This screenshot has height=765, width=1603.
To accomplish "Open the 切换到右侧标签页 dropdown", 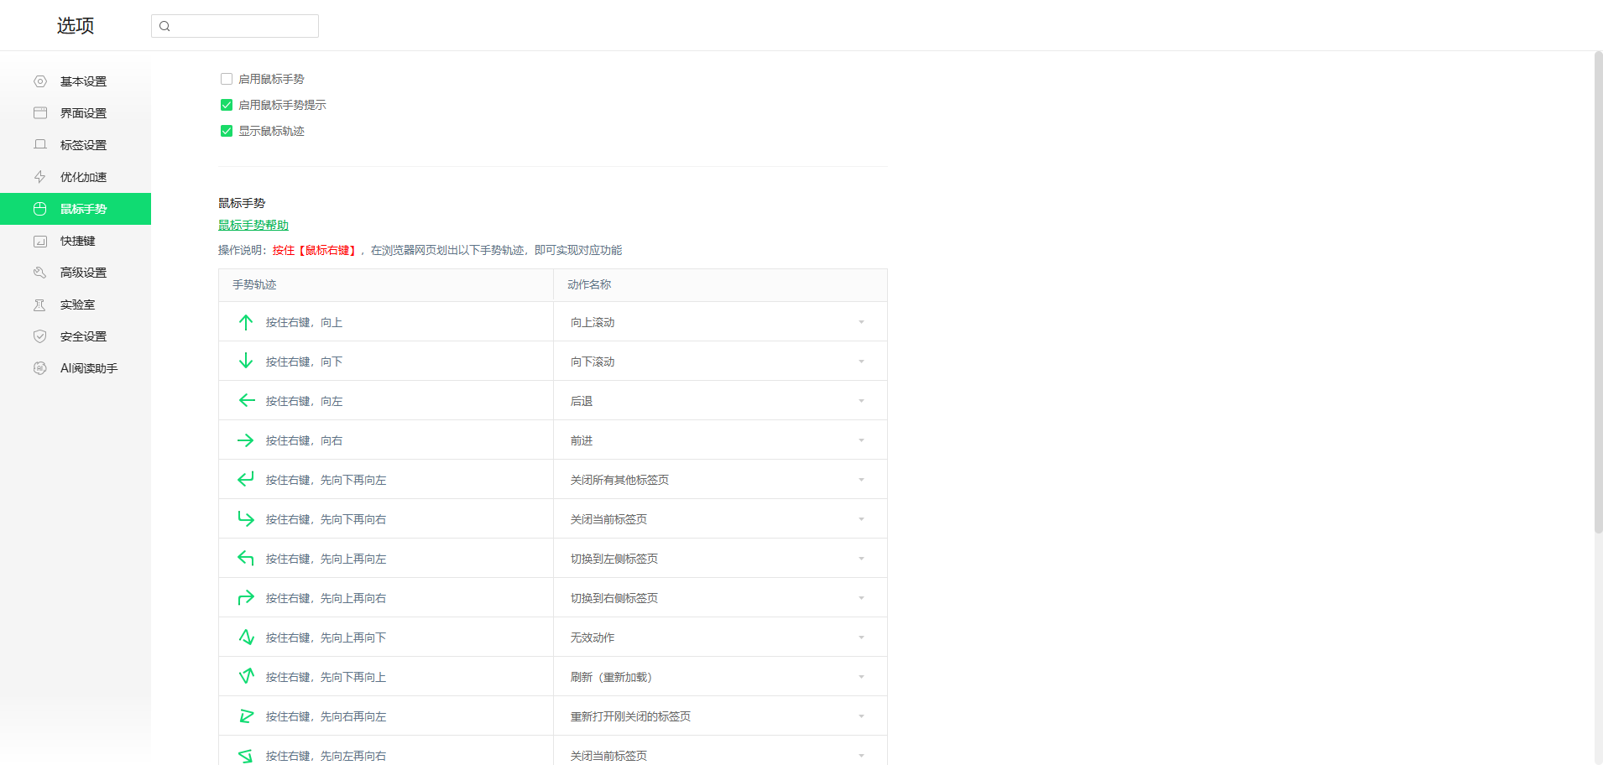I will coord(720,598).
